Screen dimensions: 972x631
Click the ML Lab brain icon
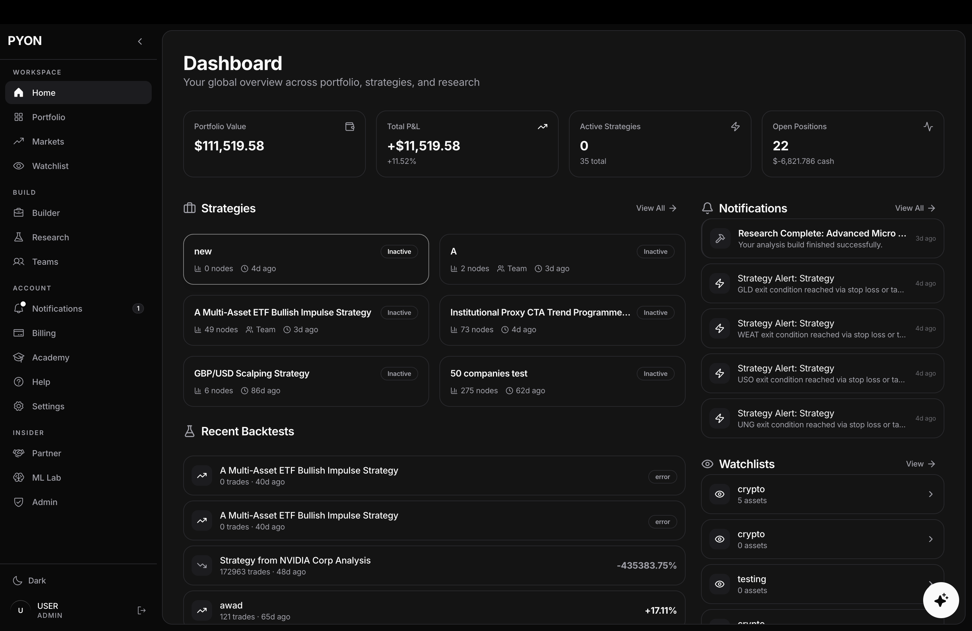click(x=18, y=477)
